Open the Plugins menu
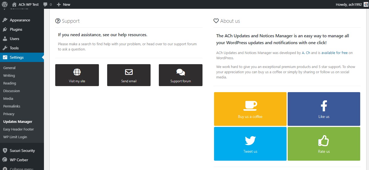Image resolution: width=369 pixels, height=170 pixels. (x=16, y=29)
